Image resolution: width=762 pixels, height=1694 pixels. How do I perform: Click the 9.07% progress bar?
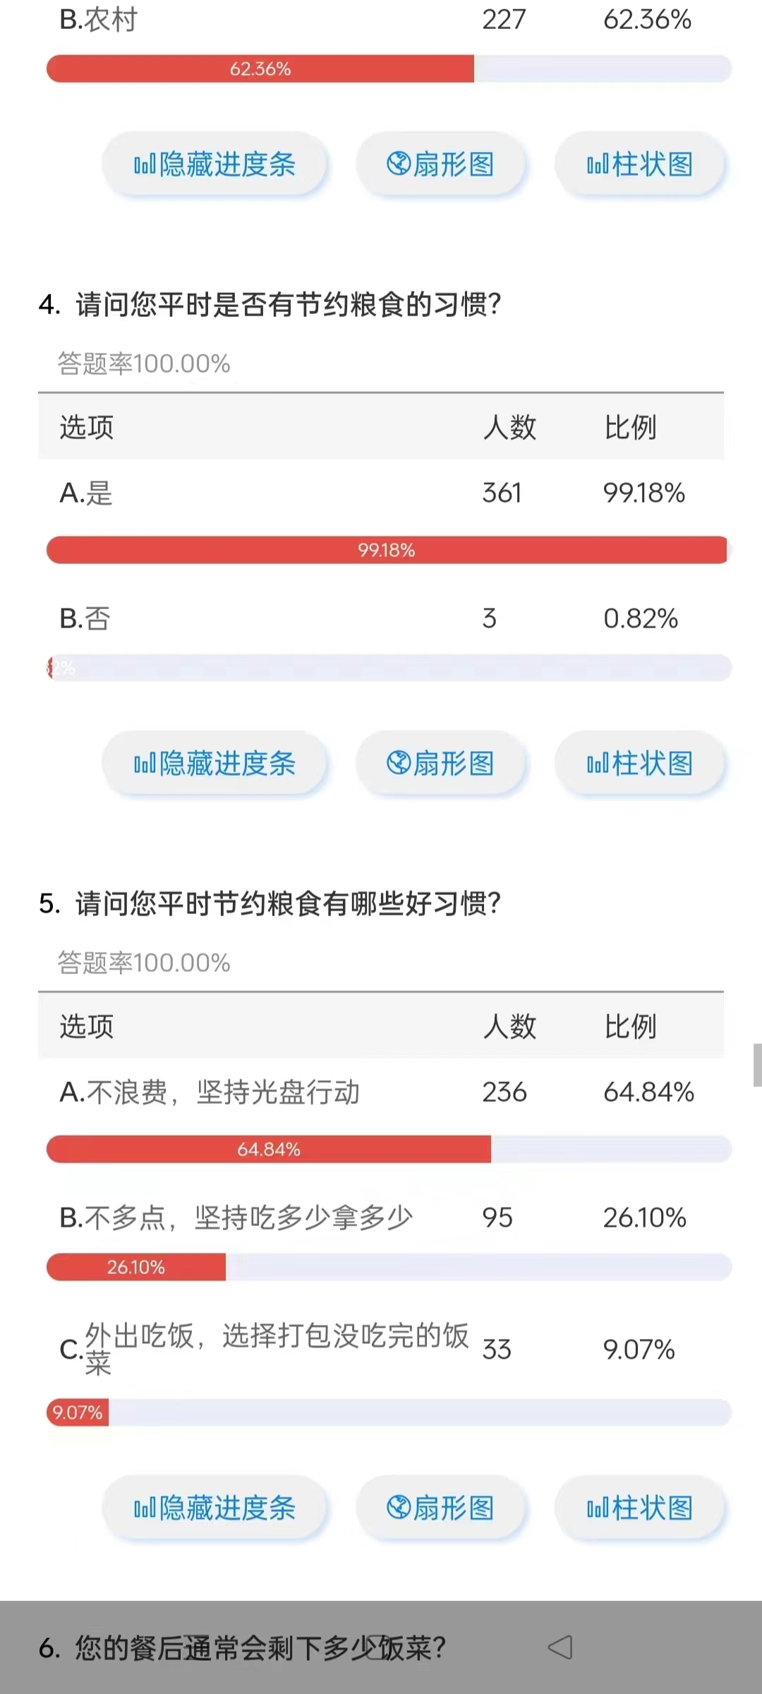point(78,1412)
